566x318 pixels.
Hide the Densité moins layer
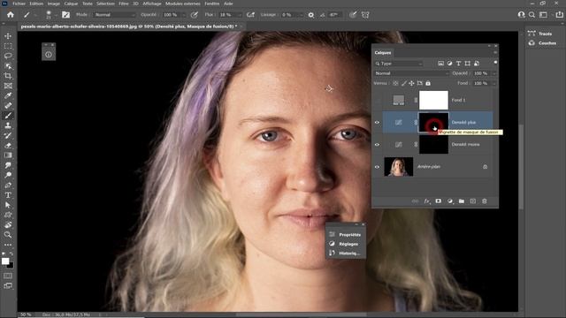tap(377, 145)
